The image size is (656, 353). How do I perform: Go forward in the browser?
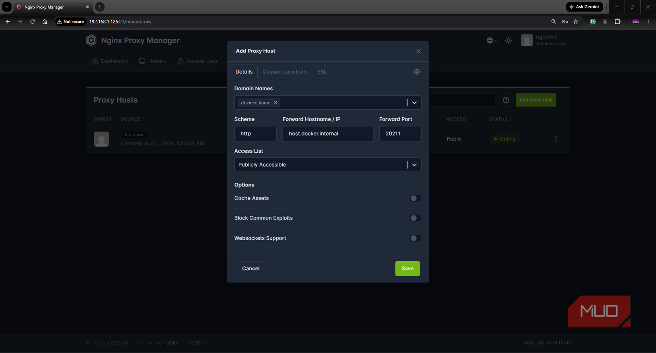(x=20, y=21)
